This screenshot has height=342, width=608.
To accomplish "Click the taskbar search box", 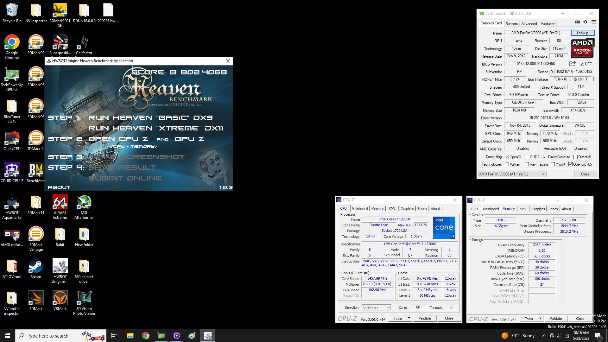I will pos(61,336).
